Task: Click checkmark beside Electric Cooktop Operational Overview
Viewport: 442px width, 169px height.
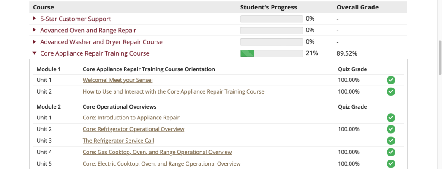Action: tap(391, 164)
